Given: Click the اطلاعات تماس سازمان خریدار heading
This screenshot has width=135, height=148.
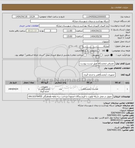Looking at the screenshot, I should [x=119, y=103].
